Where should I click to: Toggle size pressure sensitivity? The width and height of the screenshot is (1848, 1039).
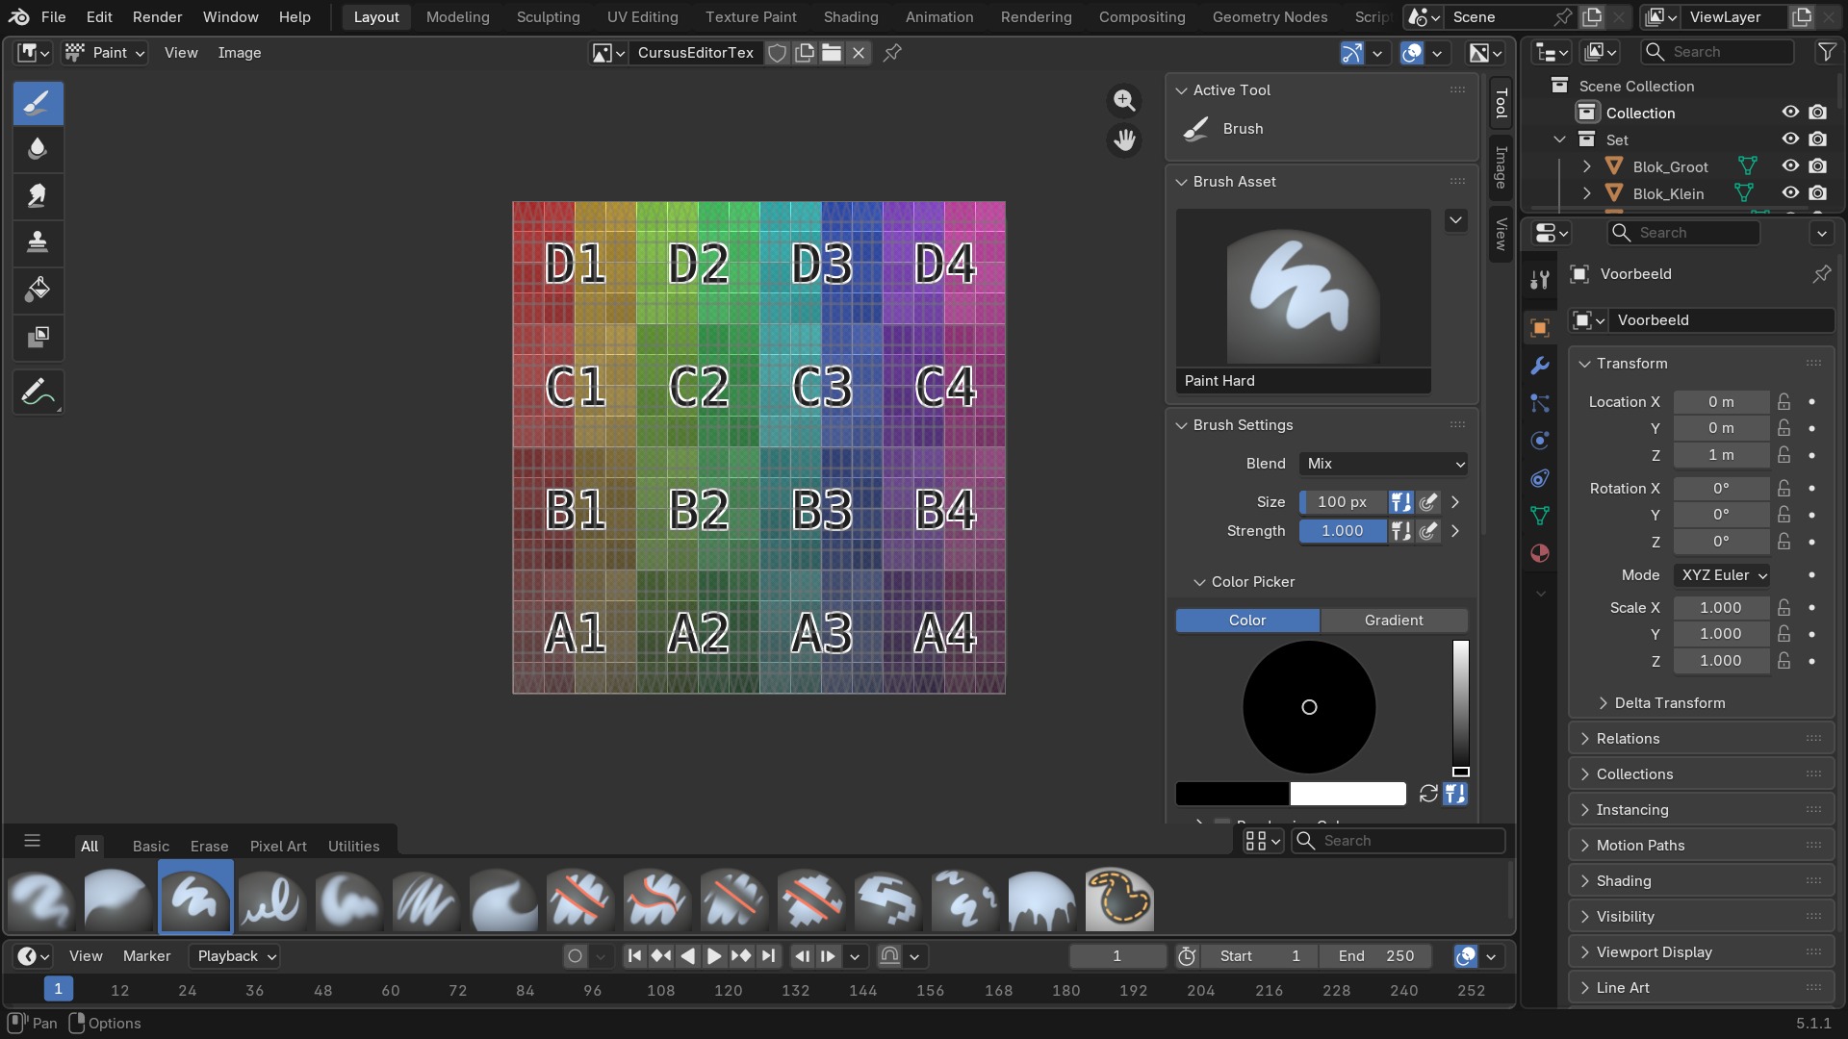1428,502
